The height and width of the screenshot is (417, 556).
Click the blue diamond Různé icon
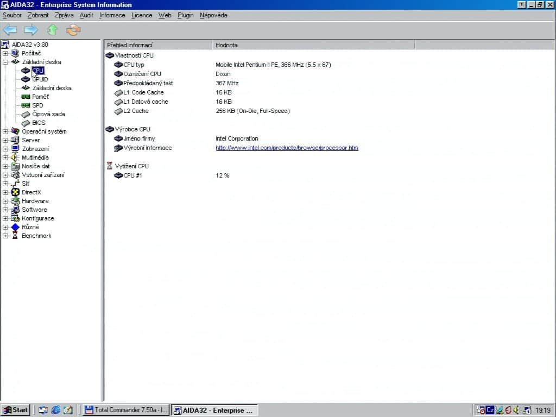tap(15, 227)
